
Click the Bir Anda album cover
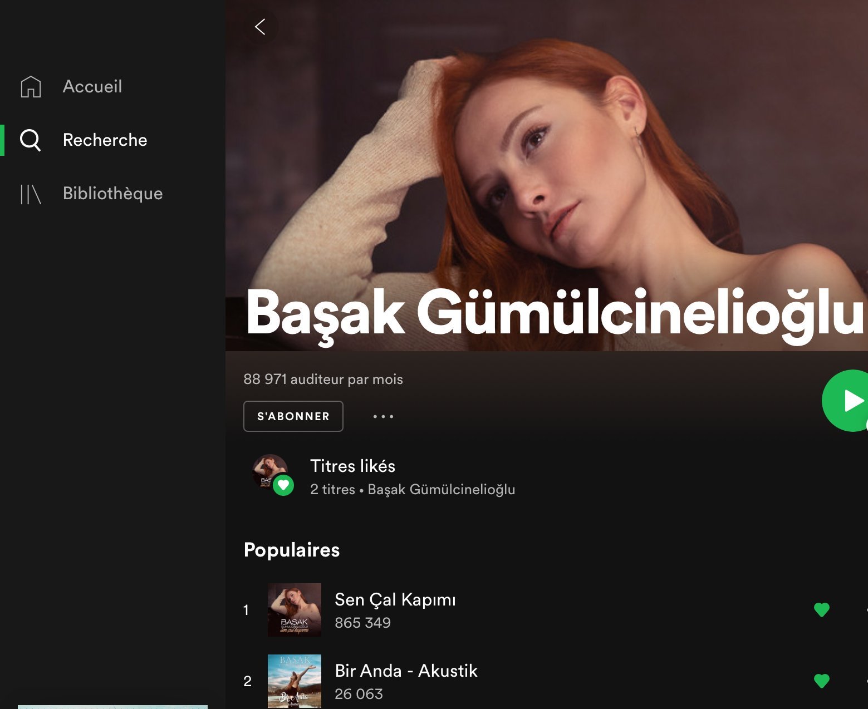(295, 681)
